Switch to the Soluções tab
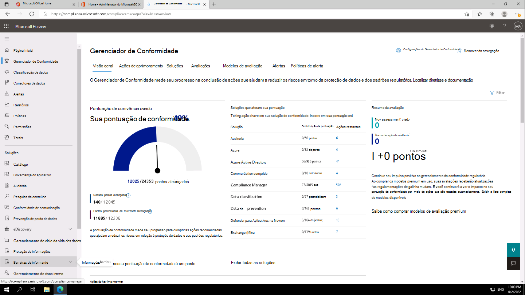Screen dimensions: 525x295 pos(175,66)
